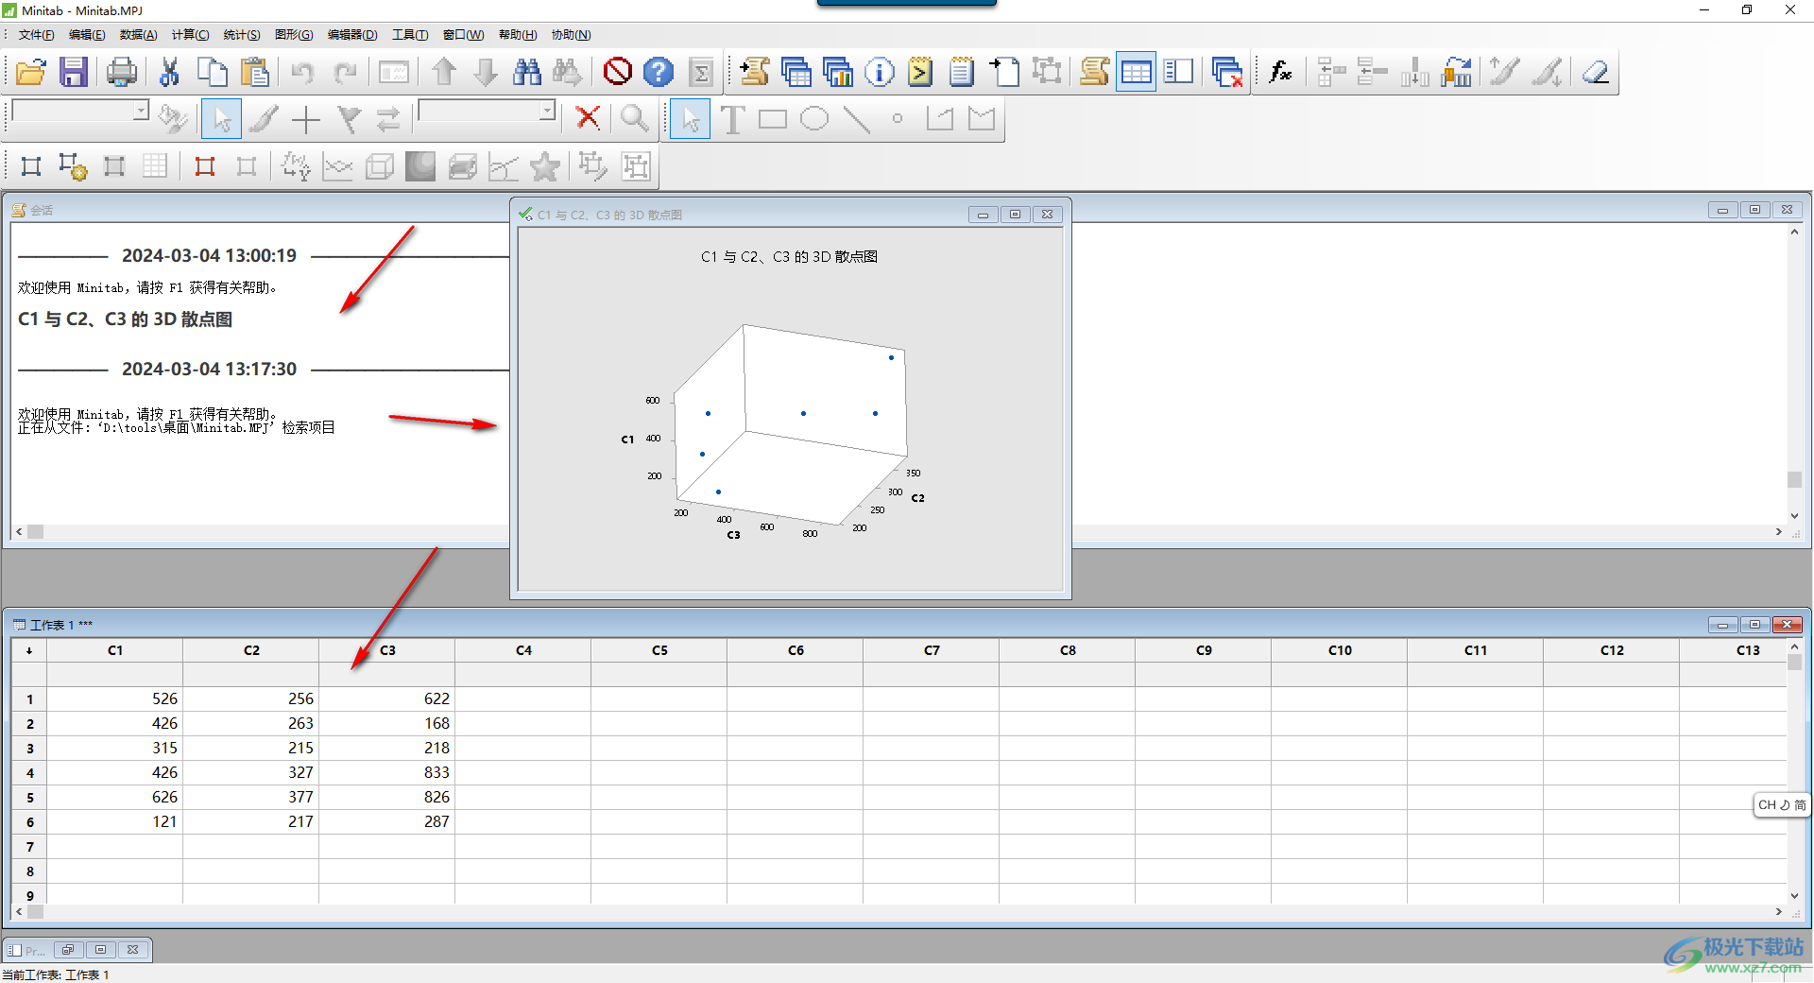Click the blue Info icon in toolbar
Image resolution: width=1814 pixels, height=983 pixels.
tap(880, 72)
